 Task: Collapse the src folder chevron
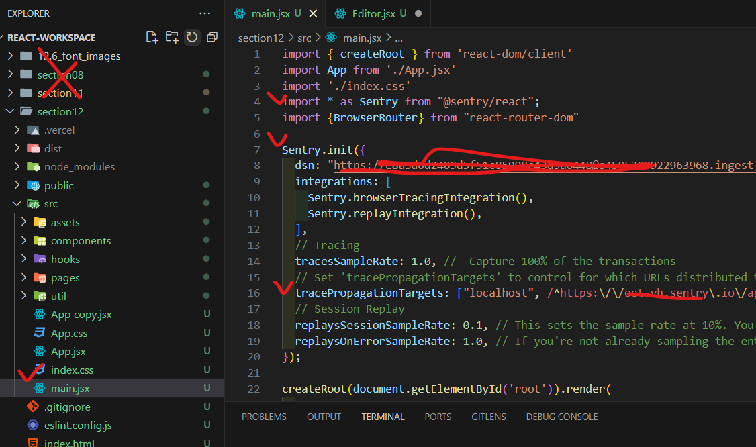tap(17, 203)
